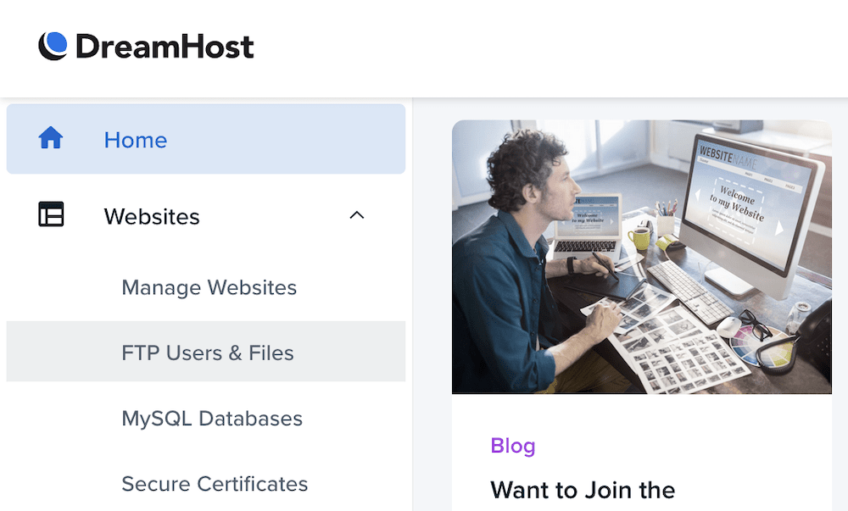
Task: Open MySQL Databases submenu item
Action: coord(212,418)
